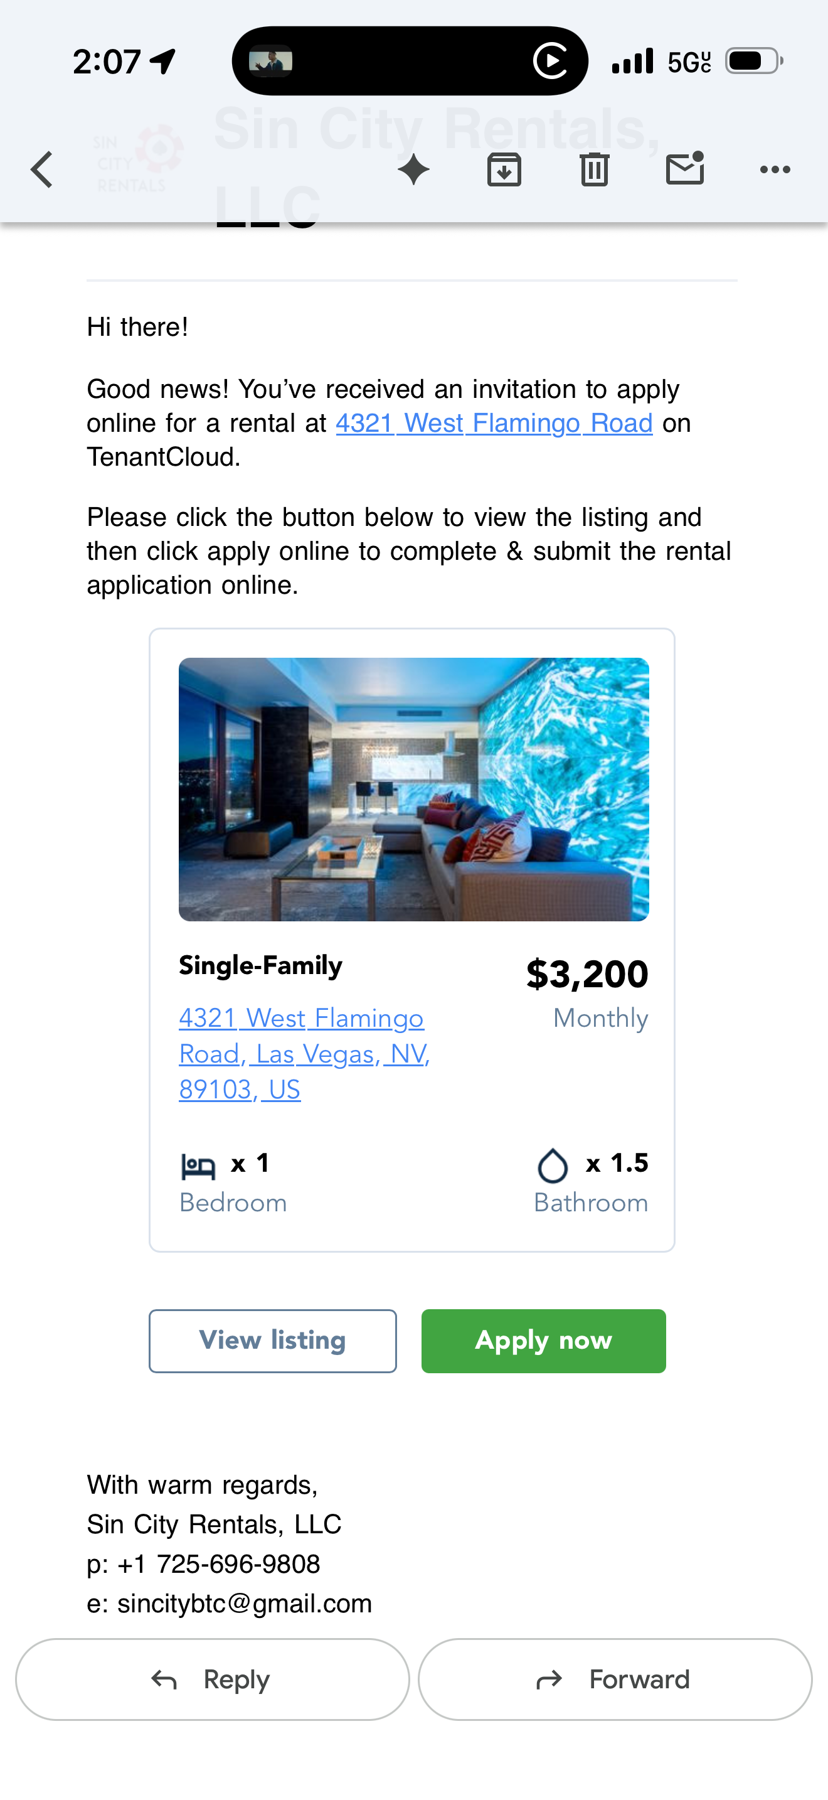Viewport: 828px width, 1800px height.
Task: Delete the email using trash icon
Action: tap(594, 170)
